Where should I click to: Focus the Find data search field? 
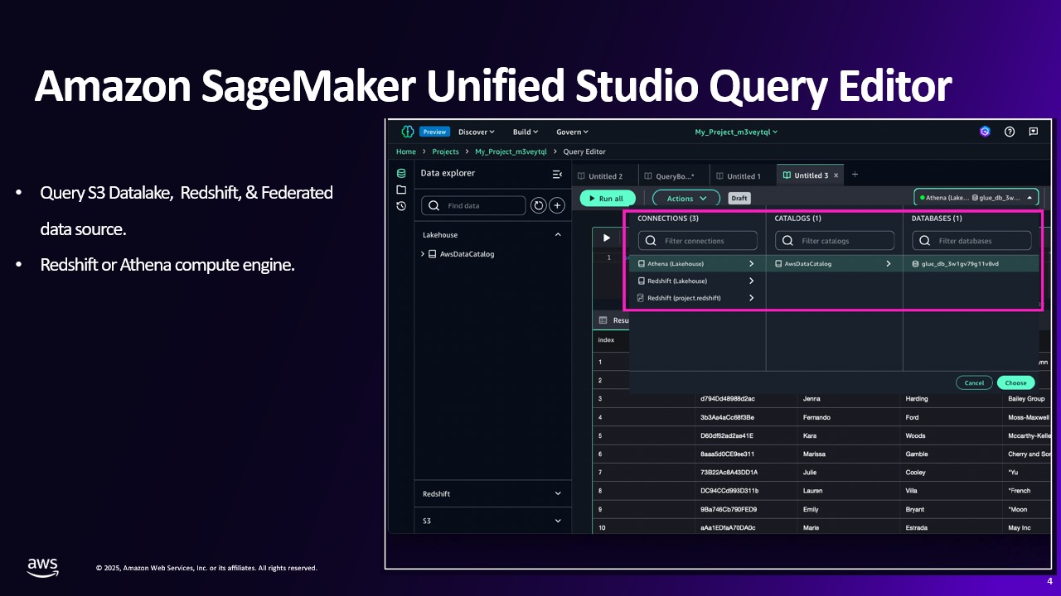(x=473, y=205)
